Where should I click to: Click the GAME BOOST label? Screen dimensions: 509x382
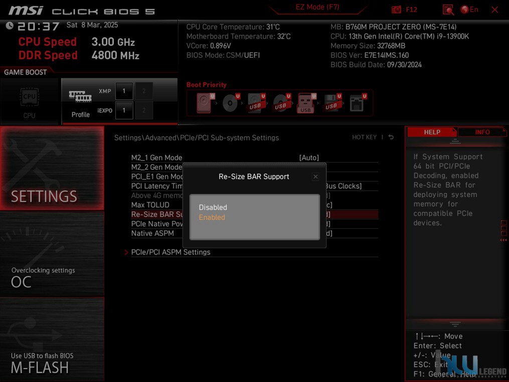click(x=25, y=72)
